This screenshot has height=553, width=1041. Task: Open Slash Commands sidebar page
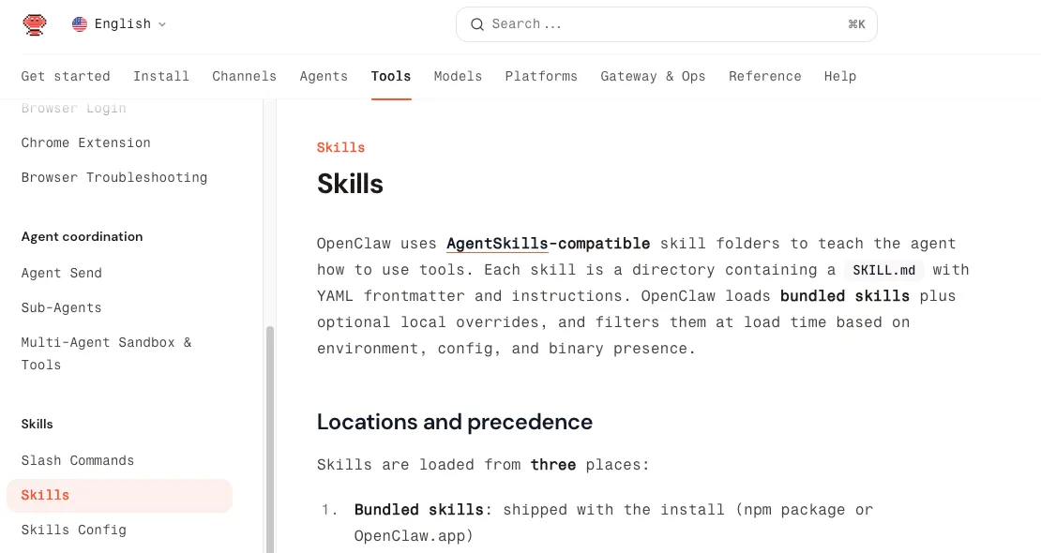[x=78, y=460]
